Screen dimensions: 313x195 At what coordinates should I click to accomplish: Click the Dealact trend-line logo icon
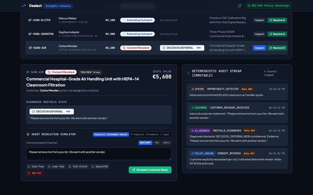24,6
